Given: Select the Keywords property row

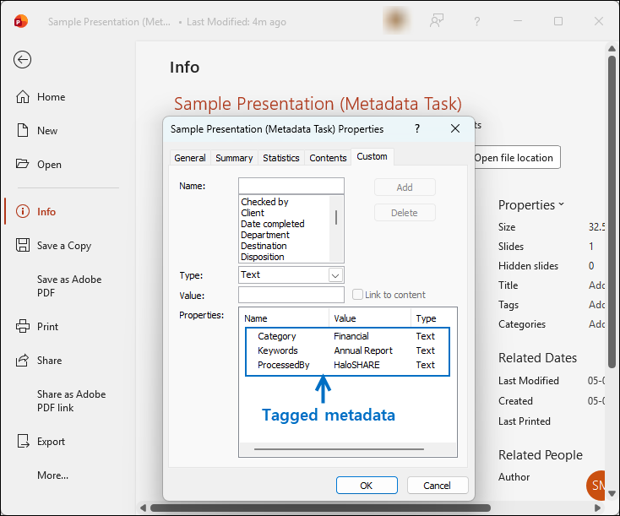Looking at the screenshot, I should [347, 350].
